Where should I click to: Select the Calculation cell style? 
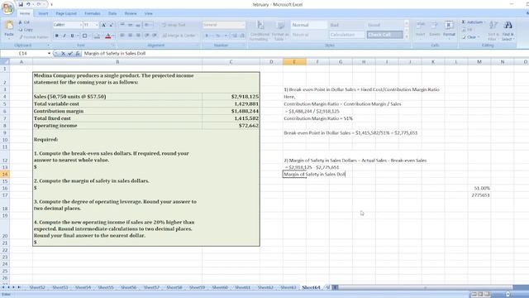coord(347,35)
